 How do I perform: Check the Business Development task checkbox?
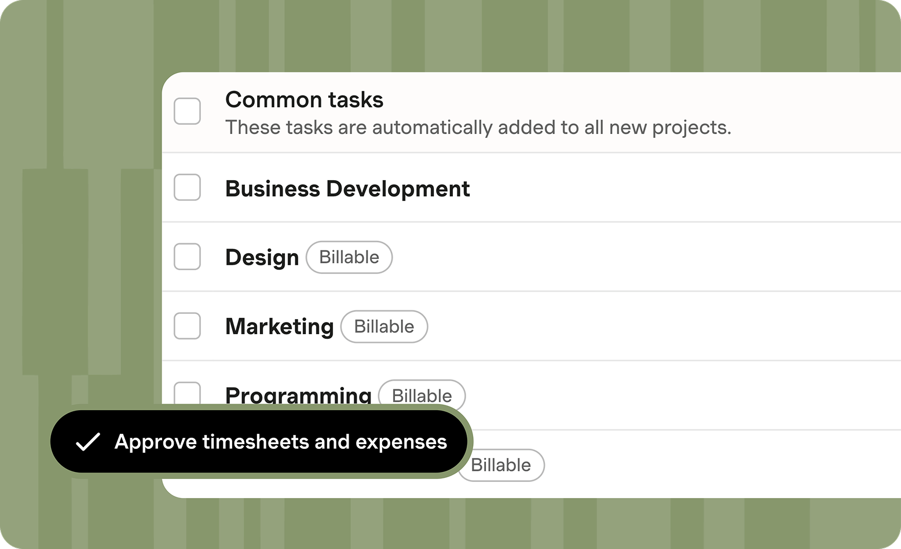[x=187, y=188]
